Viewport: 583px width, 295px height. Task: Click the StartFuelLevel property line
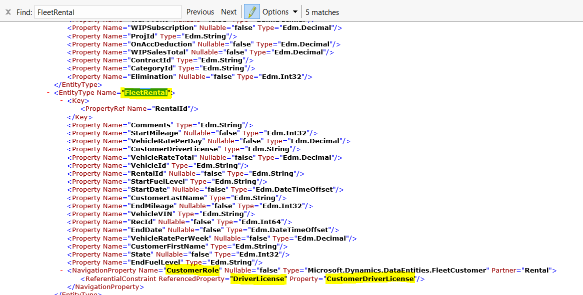[167, 182]
